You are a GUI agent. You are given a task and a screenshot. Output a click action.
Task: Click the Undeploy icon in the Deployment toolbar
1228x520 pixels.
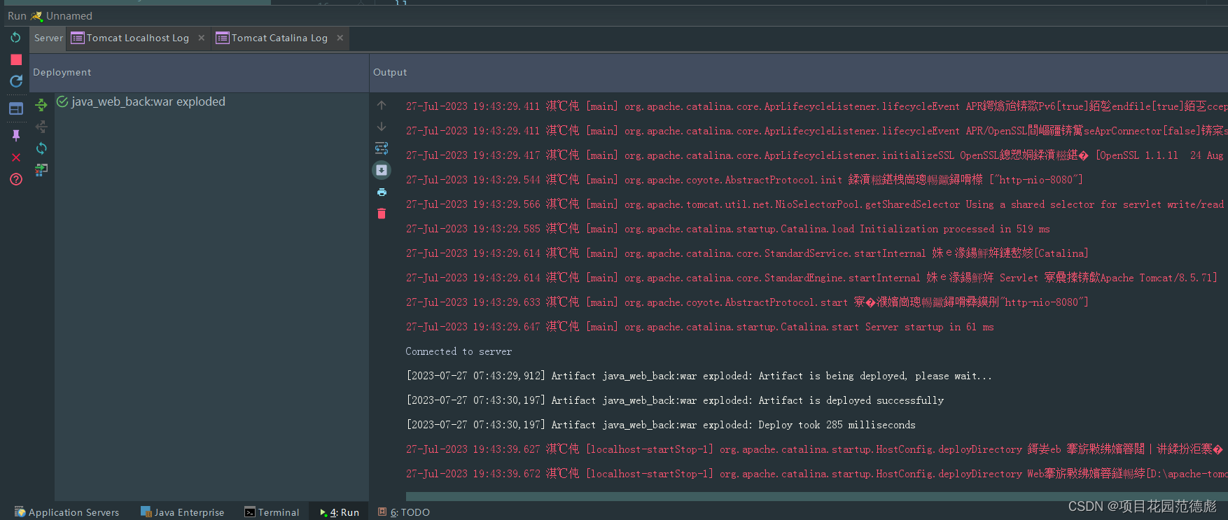41,127
